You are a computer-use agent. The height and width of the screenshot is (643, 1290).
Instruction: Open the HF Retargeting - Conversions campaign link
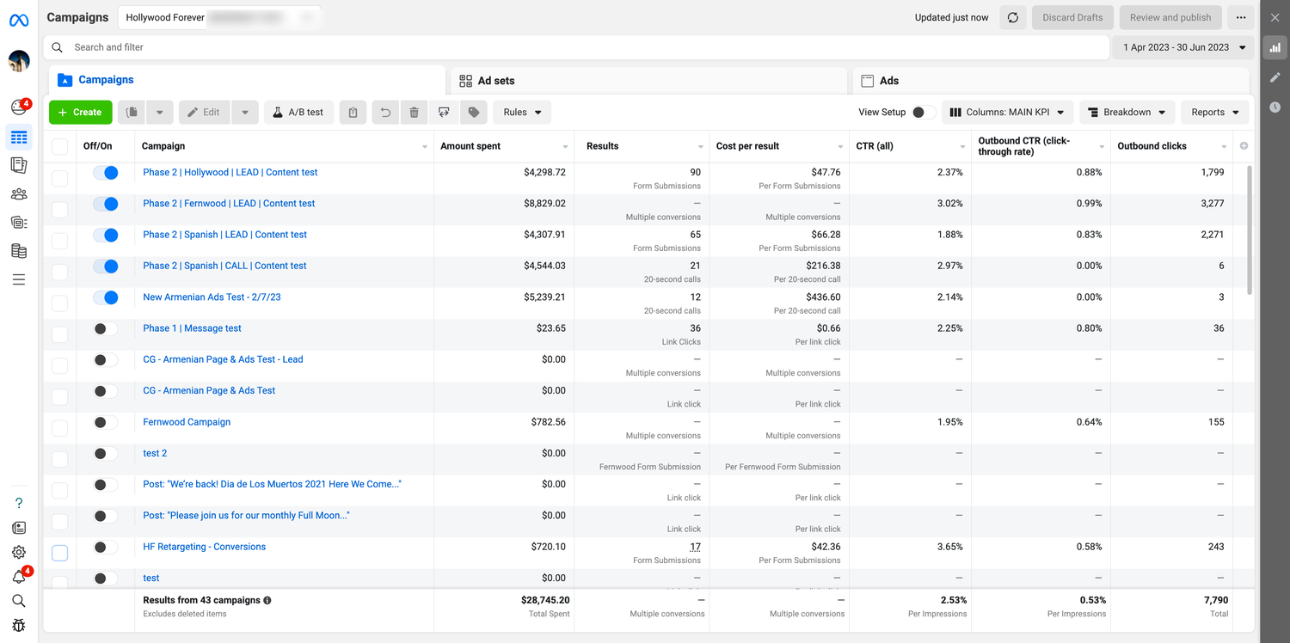click(204, 547)
